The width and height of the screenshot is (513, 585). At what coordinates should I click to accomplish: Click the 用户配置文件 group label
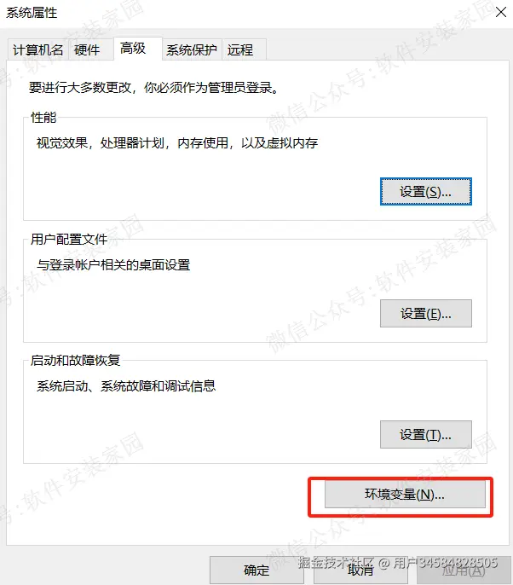coord(69,239)
